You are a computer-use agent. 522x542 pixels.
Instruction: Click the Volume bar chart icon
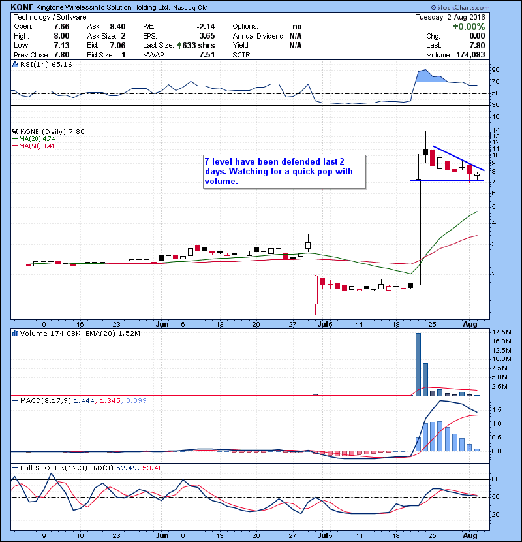point(15,333)
